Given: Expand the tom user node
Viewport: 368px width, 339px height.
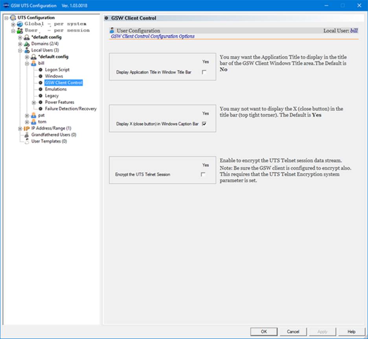Looking at the screenshot, I should [27, 122].
